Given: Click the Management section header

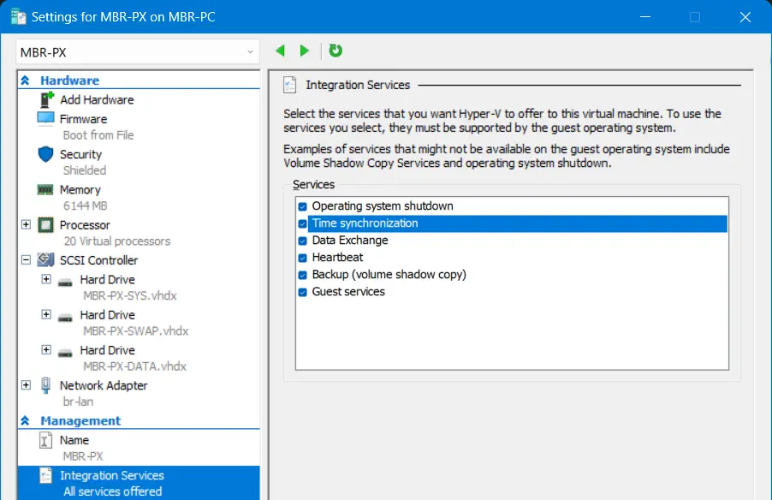Looking at the screenshot, I should pyautogui.click(x=80, y=420).
